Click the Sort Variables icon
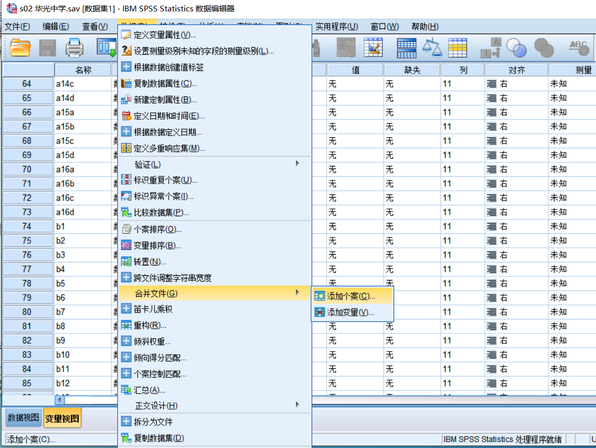This screenshot has width=596, height=448. tap(126, 245)
